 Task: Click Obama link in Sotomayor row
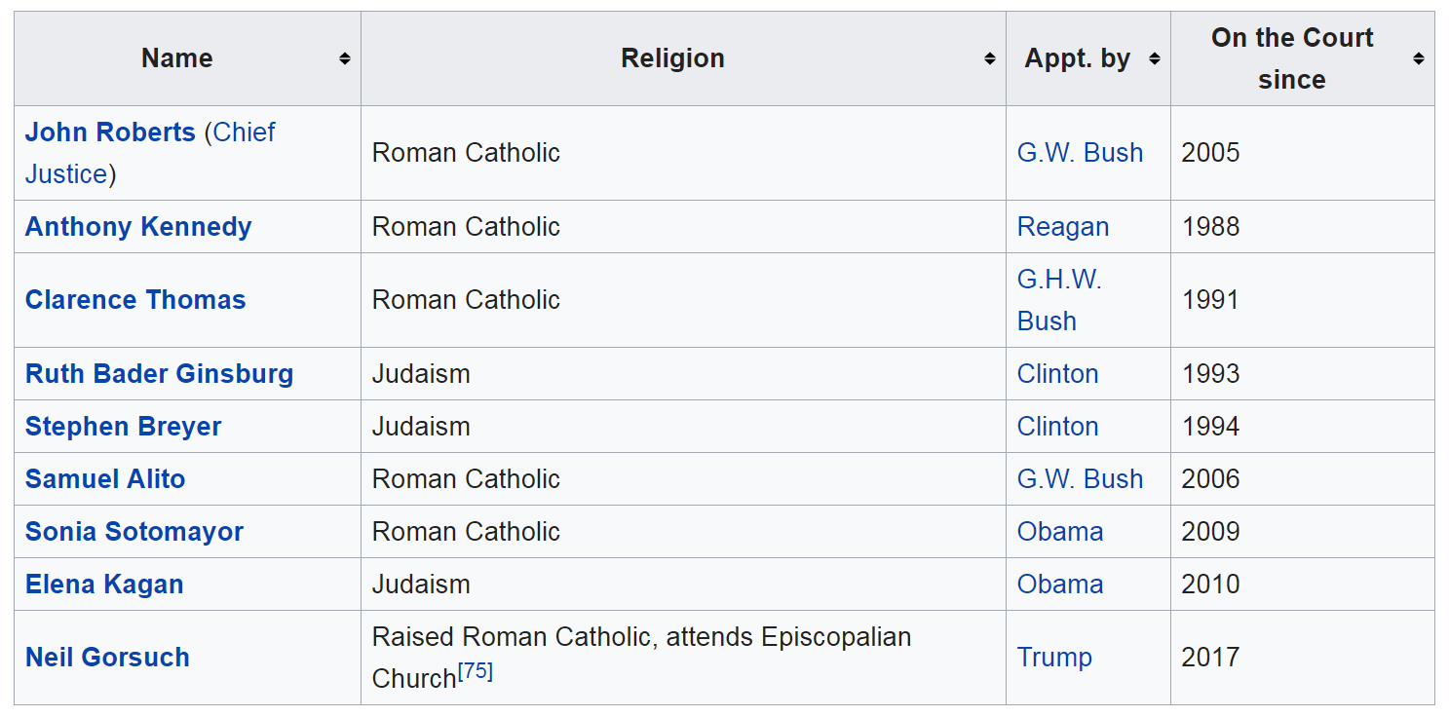click(1060, 532)
